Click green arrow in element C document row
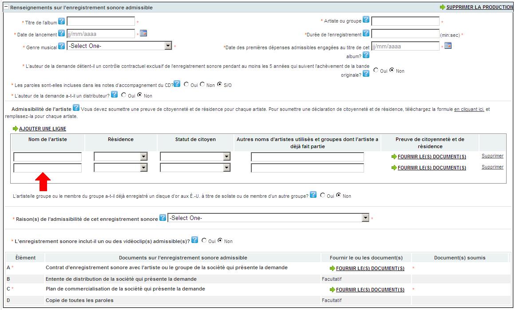515x310 pixels. pyautogui.click(x=333, y=290)
